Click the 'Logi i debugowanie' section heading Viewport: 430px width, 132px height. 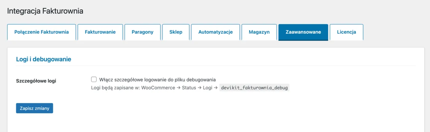[44, 59]
